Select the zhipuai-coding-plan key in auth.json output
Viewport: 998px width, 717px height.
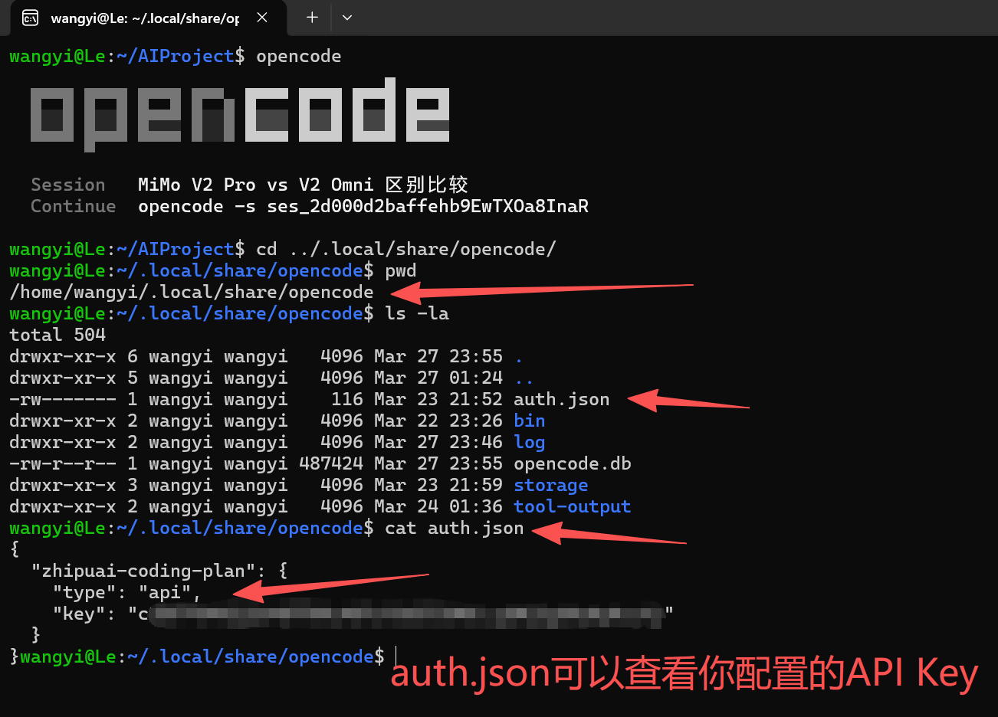pos(143,570)
